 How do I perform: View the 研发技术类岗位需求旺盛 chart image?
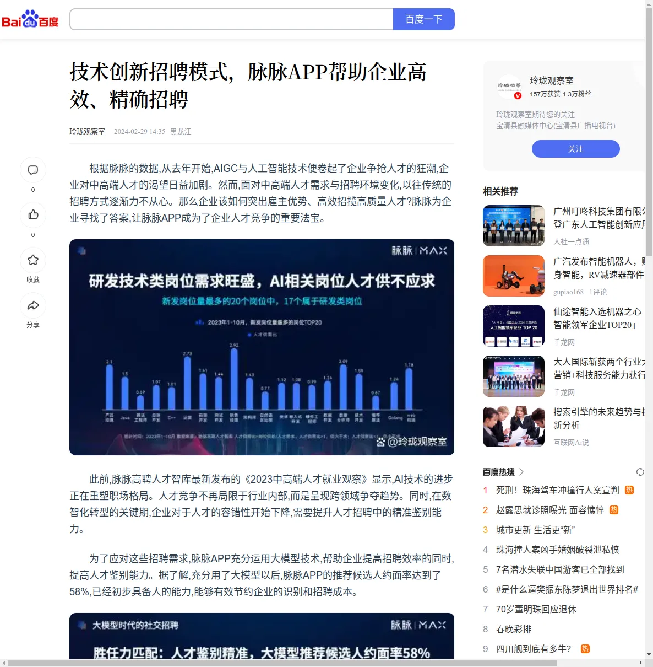[x=262, y=347]
